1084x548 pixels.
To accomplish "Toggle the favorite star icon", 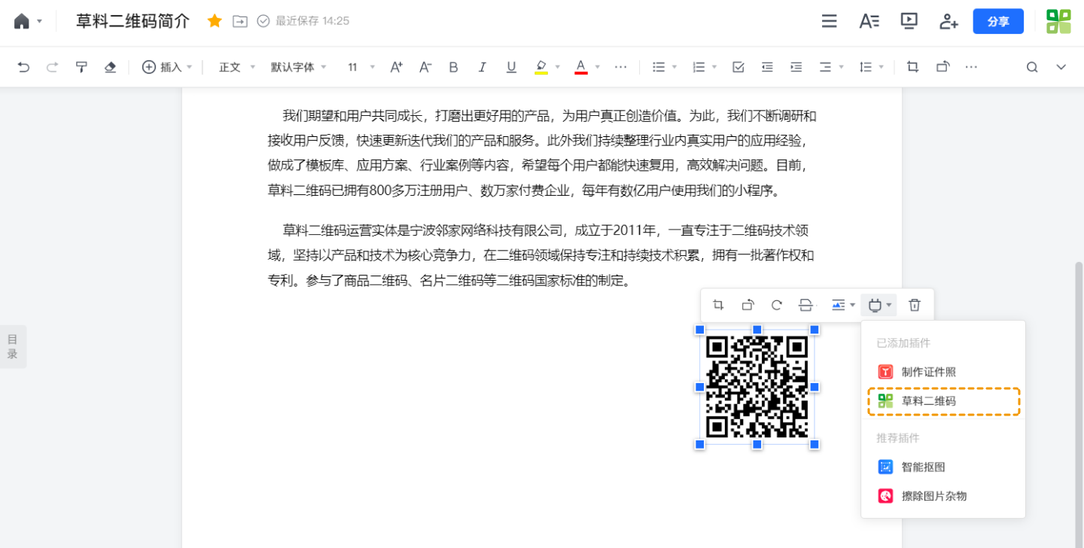I will (x=215, y=21).
